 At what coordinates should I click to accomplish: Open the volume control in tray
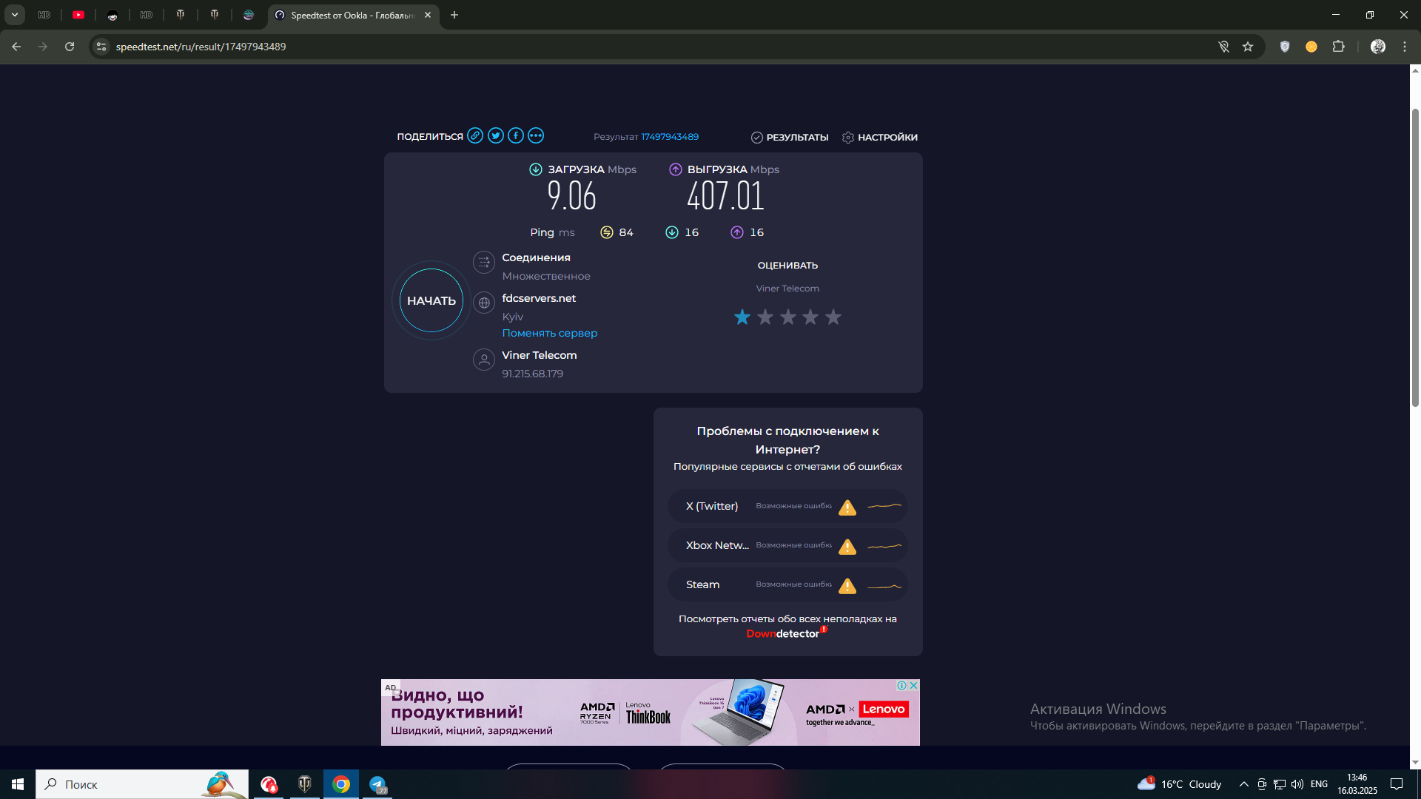pos(1297,784)
